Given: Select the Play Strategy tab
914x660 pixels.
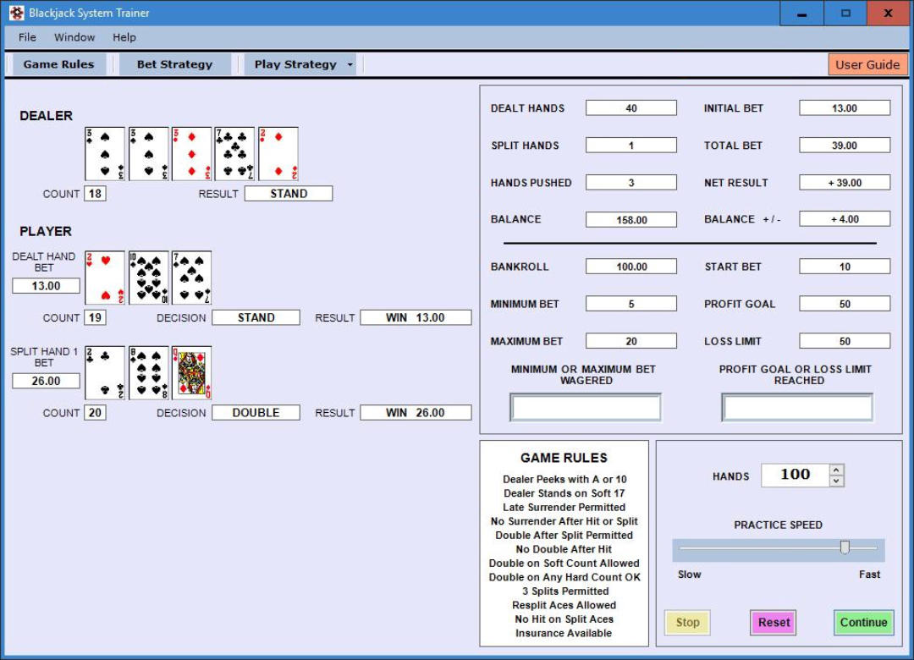Looking at the screenshot, I should 295,64.
